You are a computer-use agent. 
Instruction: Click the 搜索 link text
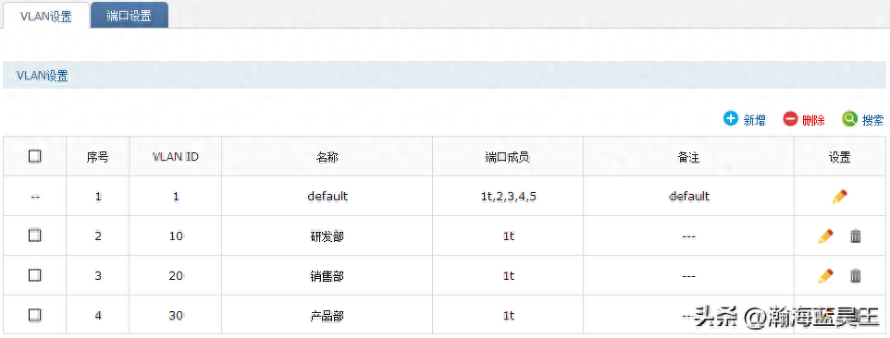[873, 120]
